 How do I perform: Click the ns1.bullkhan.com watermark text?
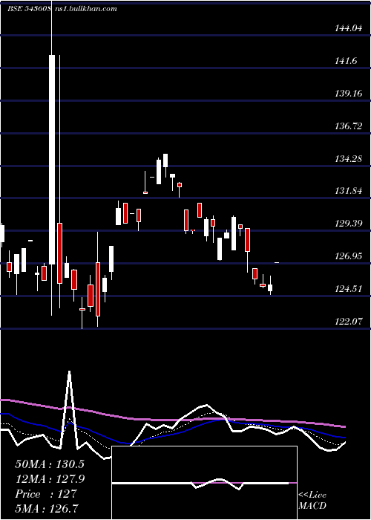tap(85, 9)
